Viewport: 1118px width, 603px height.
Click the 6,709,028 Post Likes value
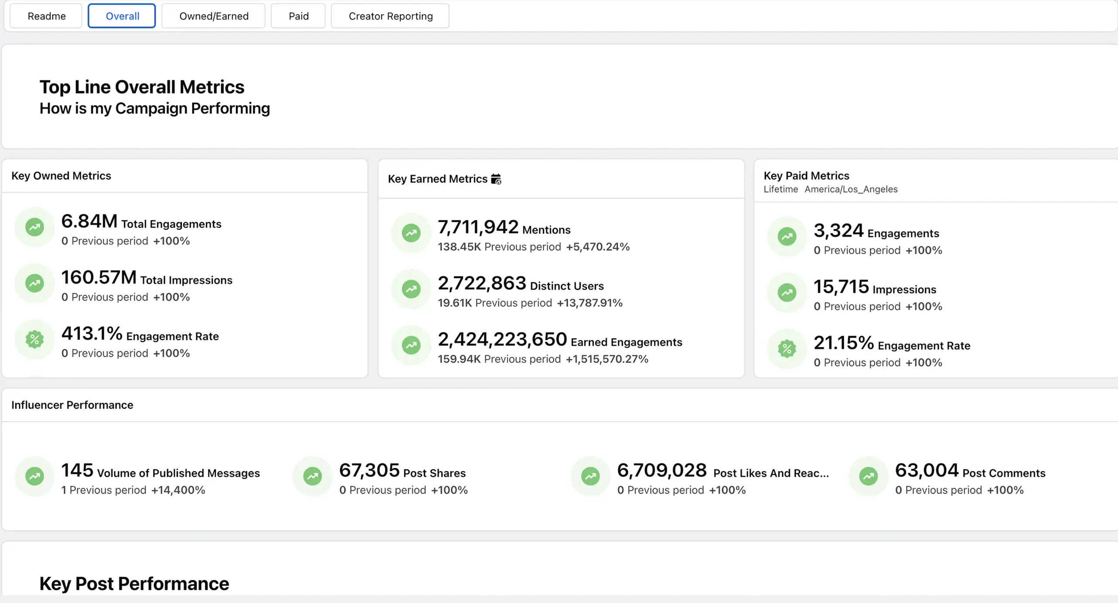(662, 471)
